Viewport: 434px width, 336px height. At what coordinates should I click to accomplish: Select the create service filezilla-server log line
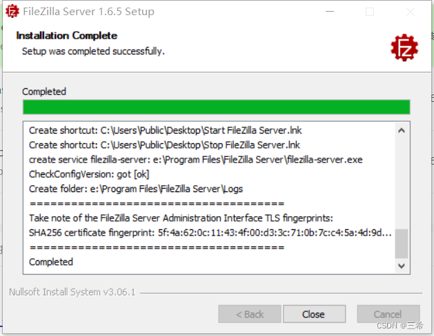pyautogui.click(x=196, y=160)
